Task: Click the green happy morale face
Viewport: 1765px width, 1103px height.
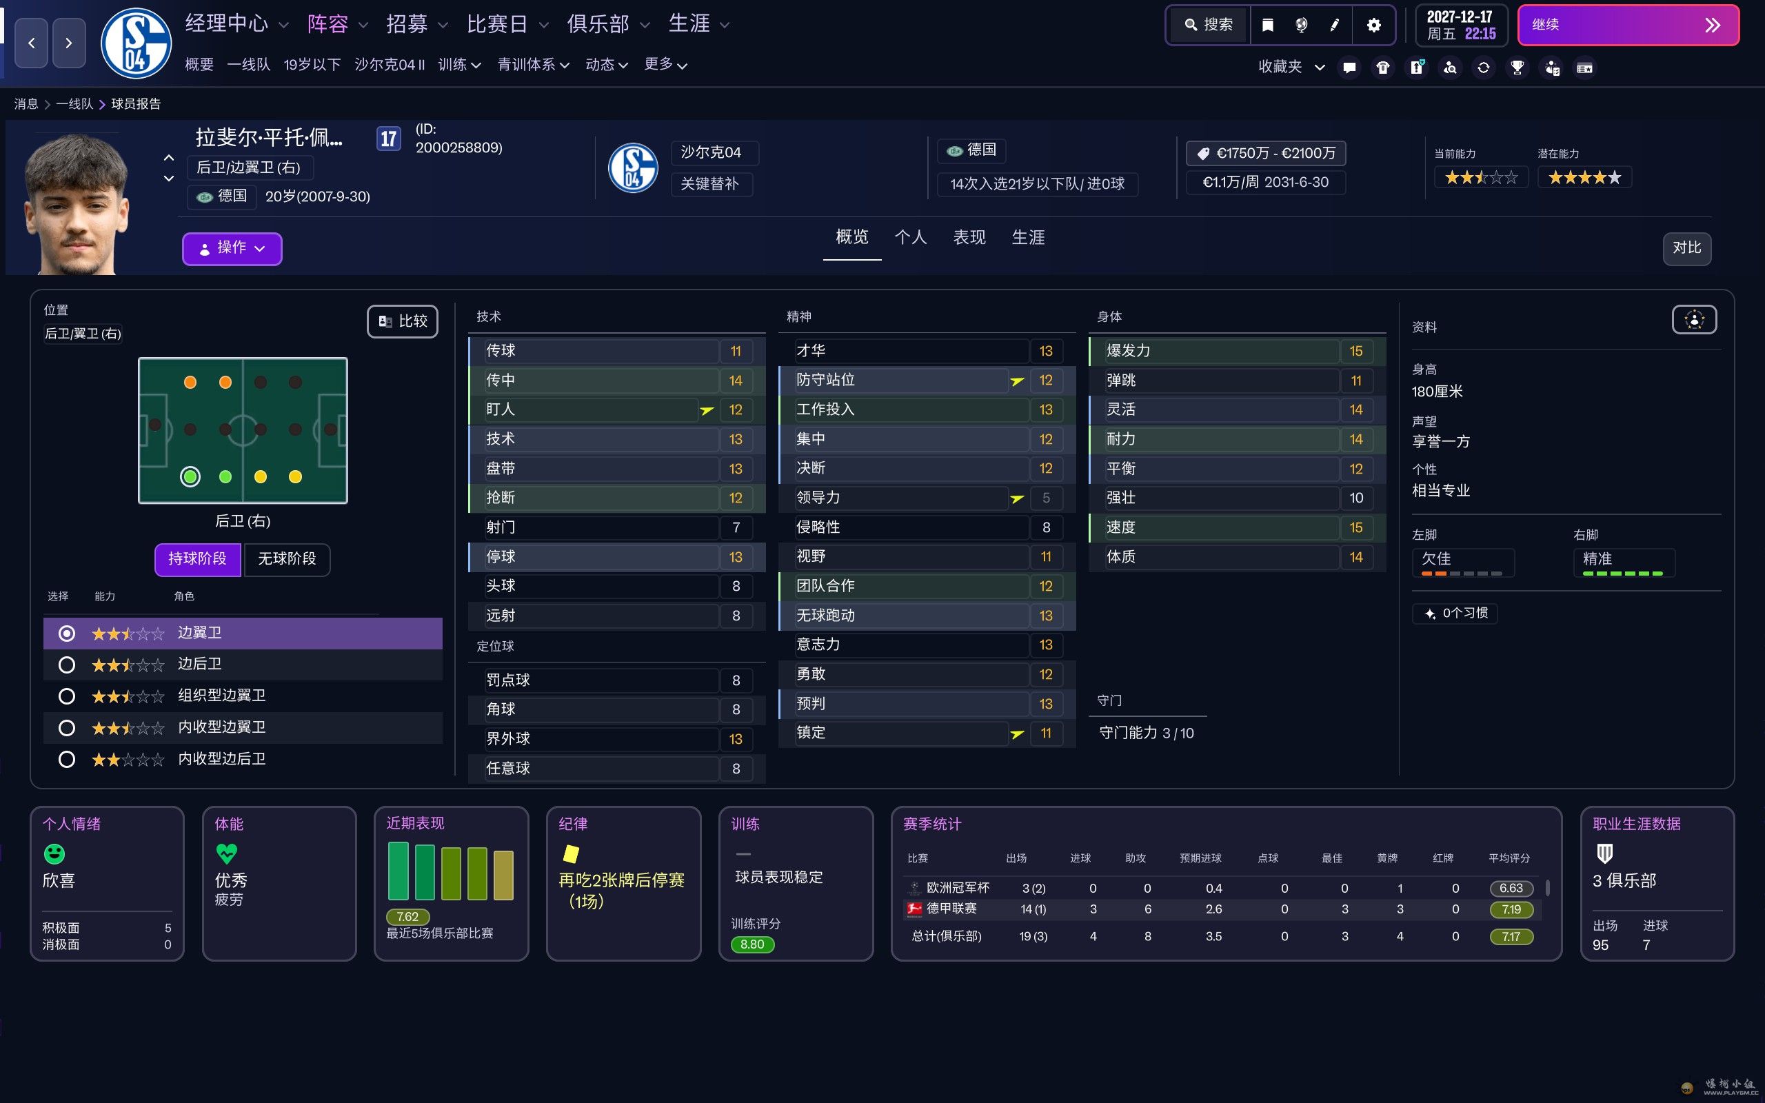Action: [x=54, y=853]
